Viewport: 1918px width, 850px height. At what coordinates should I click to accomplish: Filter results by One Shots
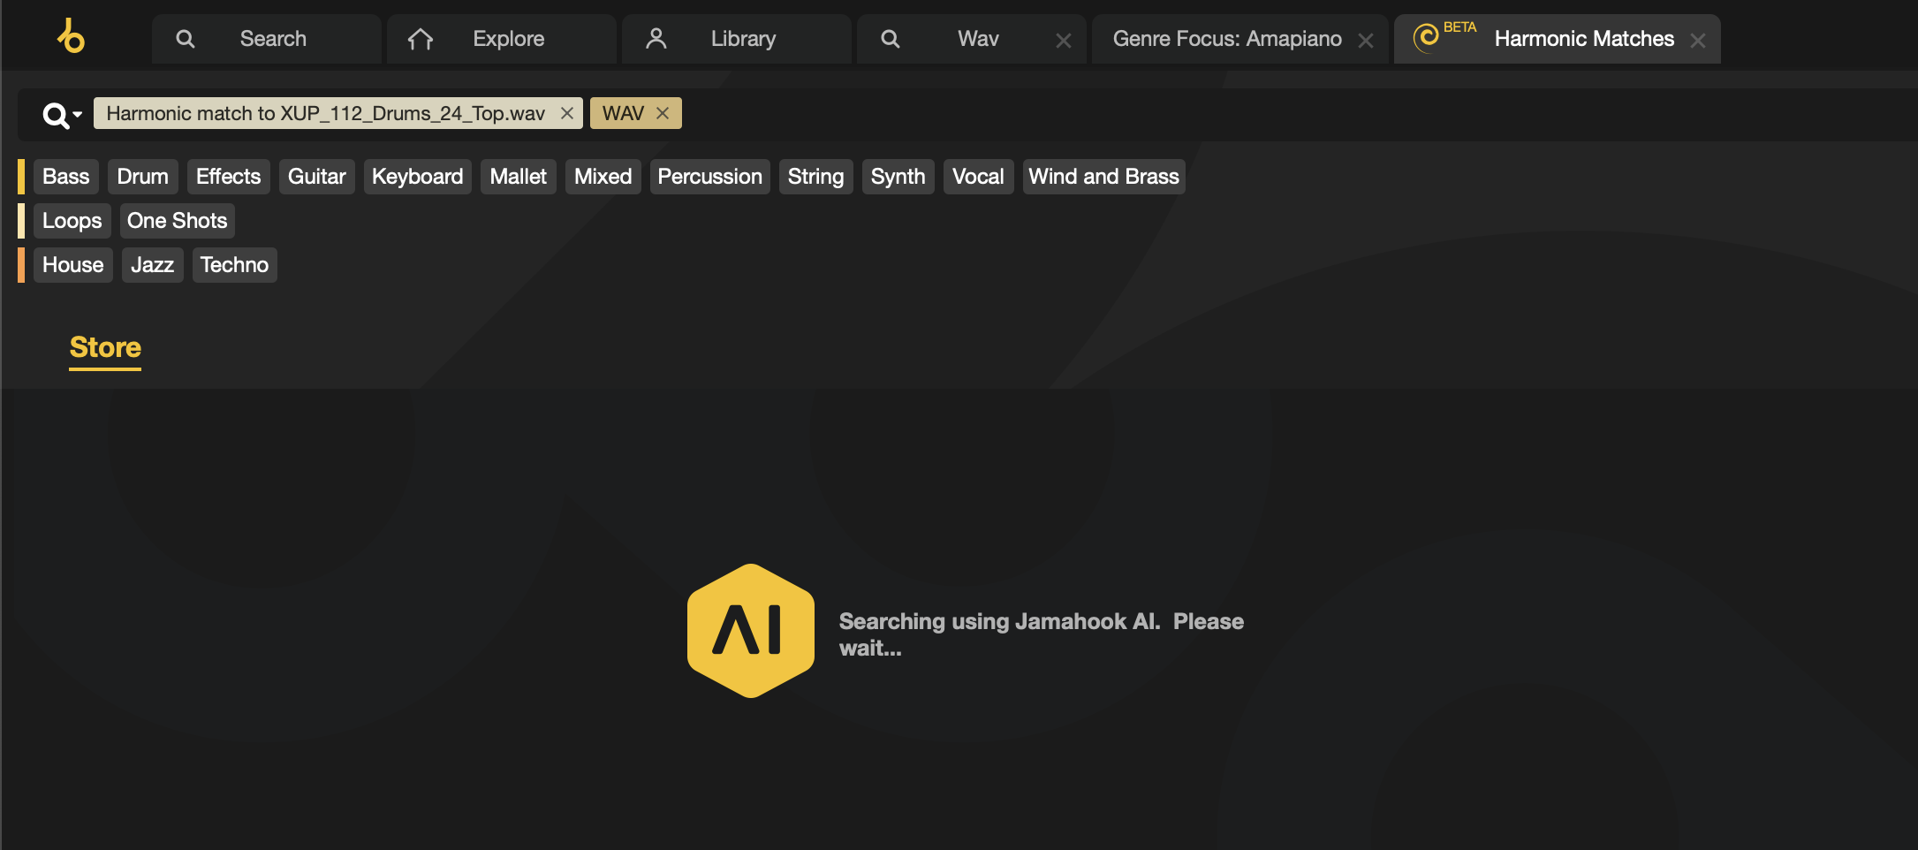[x=178, y=221]
